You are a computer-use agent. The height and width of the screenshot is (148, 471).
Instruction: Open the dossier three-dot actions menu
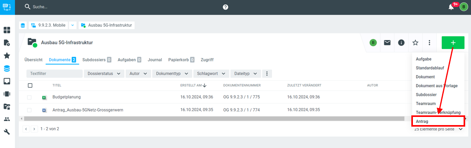click(429, 43)
